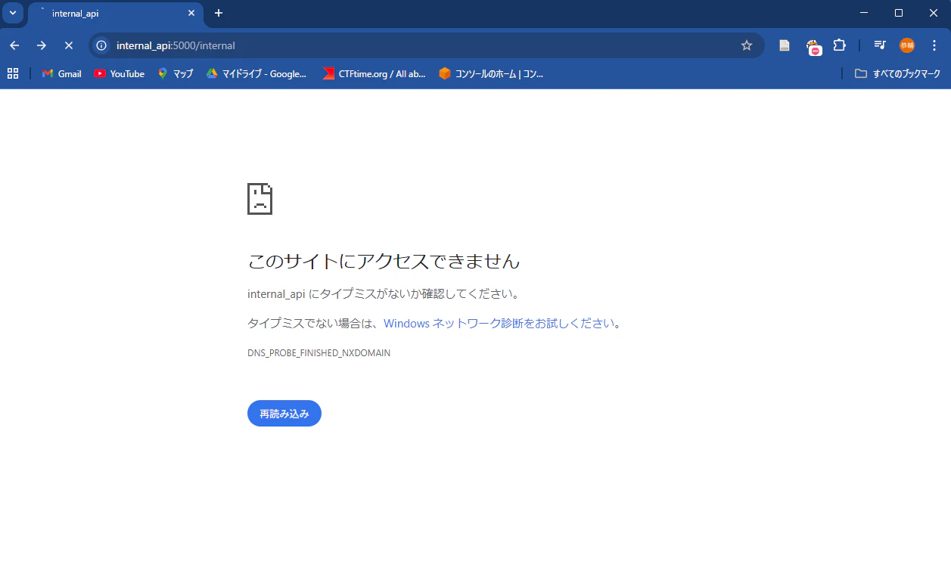Bookmark this page with the star
This screenshot has width=951, height=574.
[747, 45]
